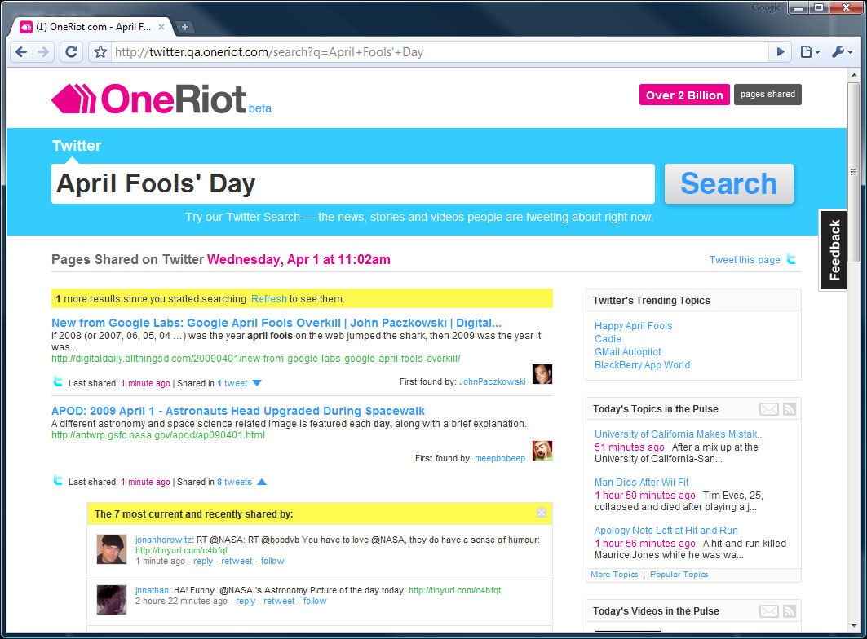Click the meepbobeep username link

[500, 458]
